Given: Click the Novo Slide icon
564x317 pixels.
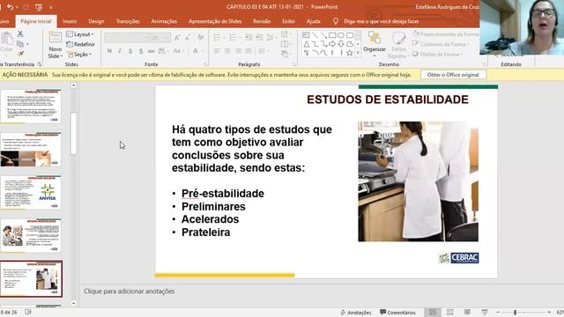Looking at the screenshot, I should [55, 37].
